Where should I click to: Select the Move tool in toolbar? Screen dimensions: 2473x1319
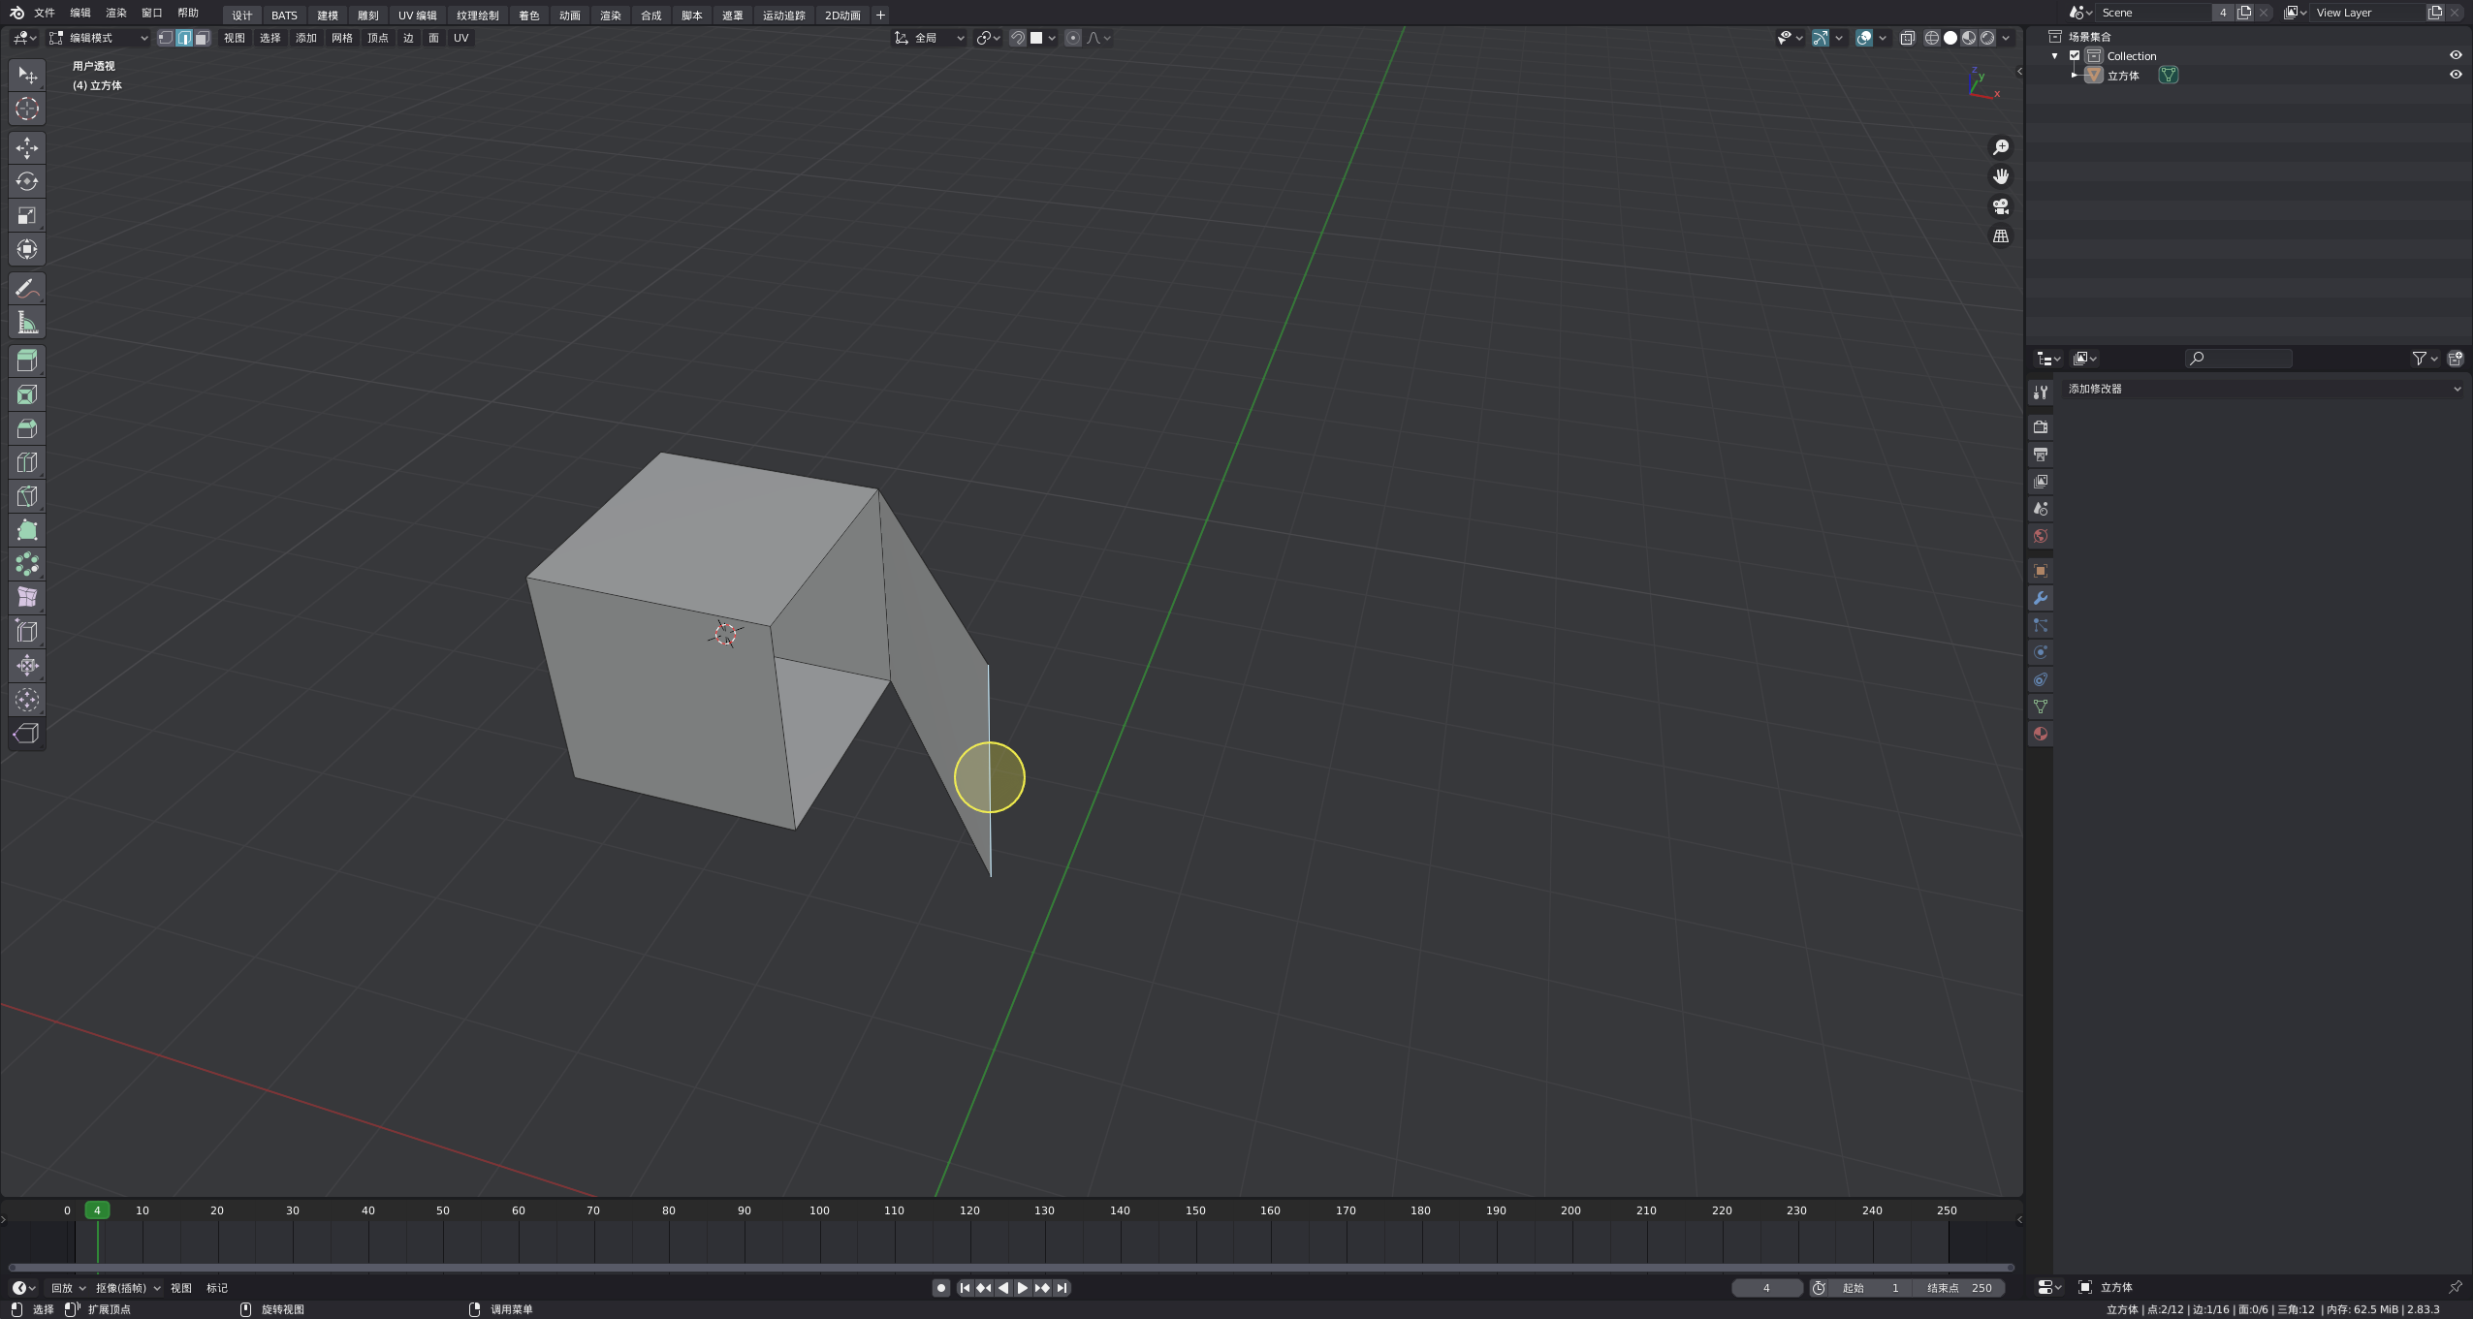click(27, 147)
